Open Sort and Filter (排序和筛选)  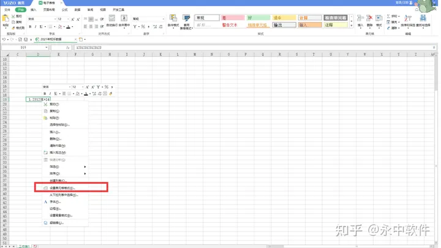(408, 21)
